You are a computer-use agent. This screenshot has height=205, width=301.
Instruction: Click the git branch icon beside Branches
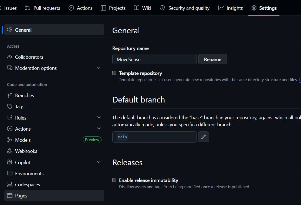tap(10, 95)
